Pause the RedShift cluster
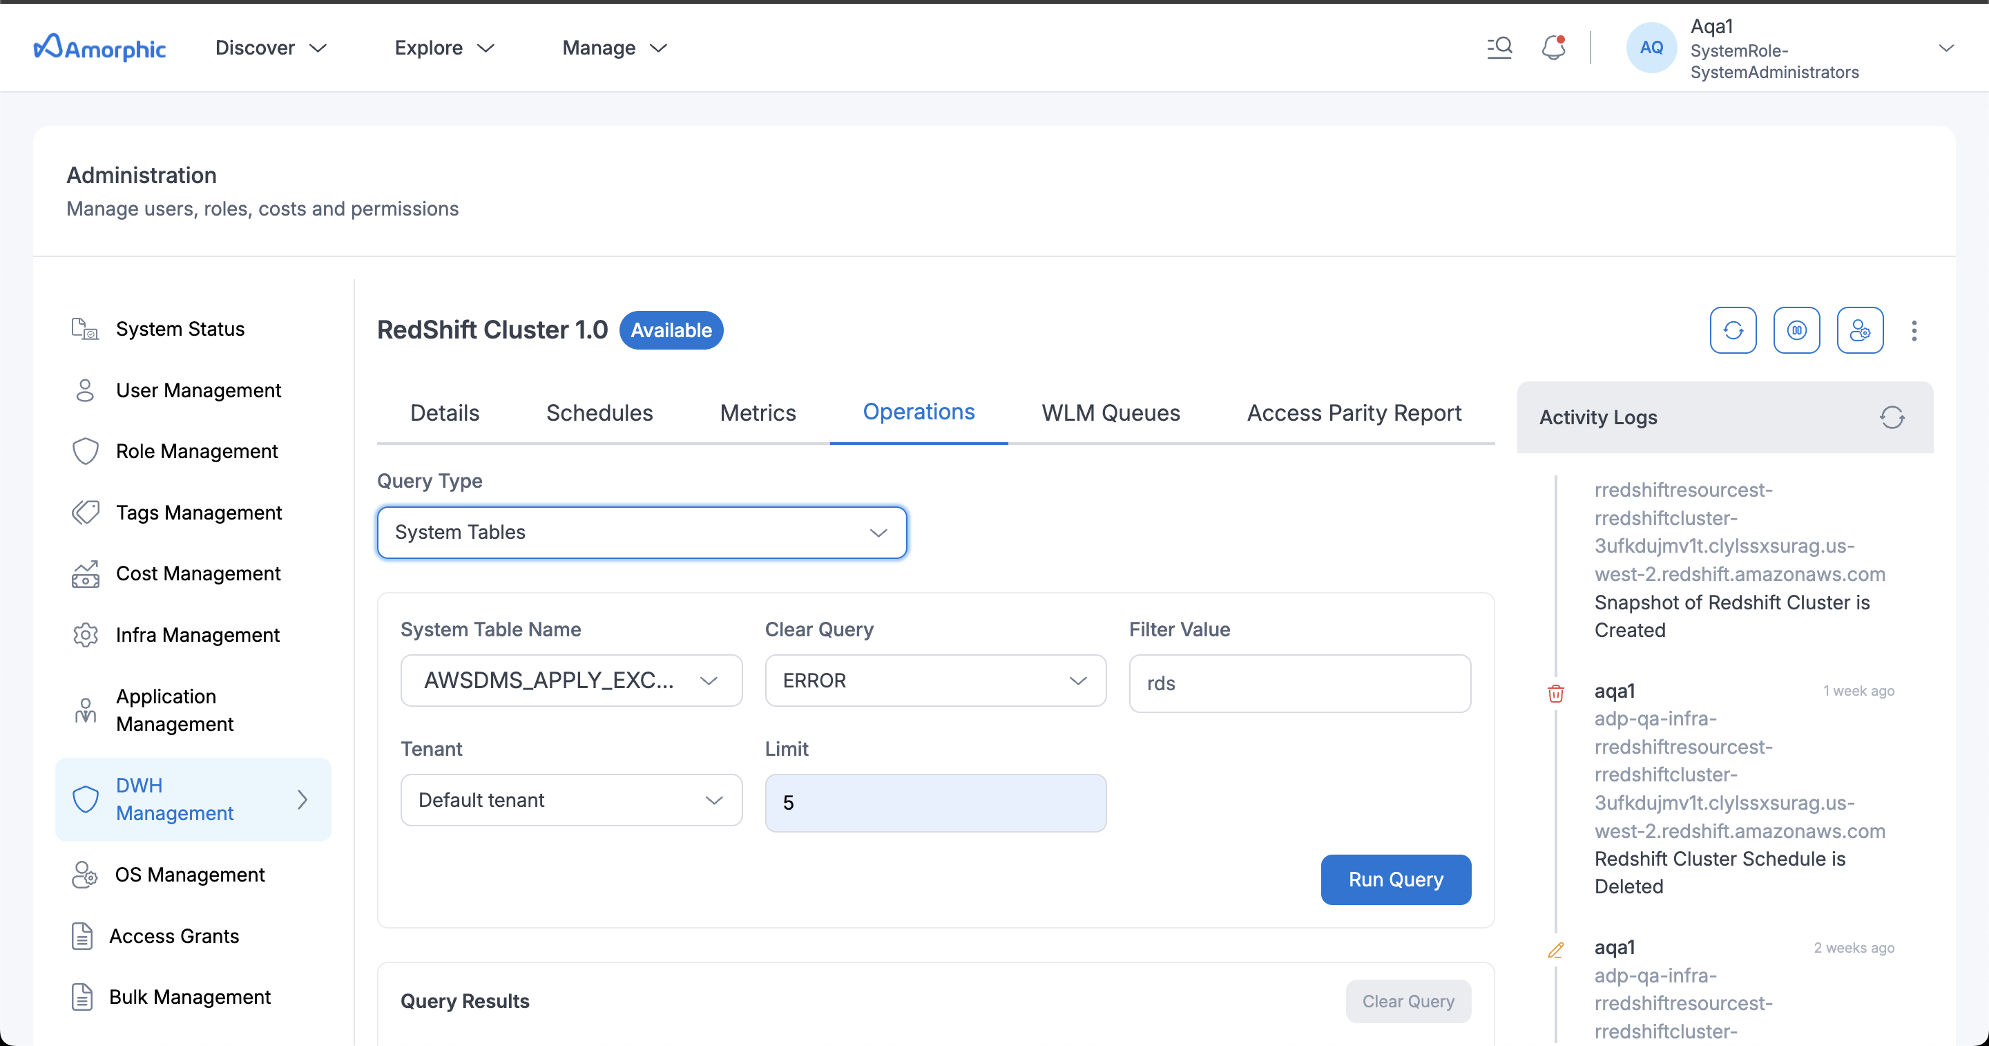The width and height of the screenshot is (1989, 1046). pyautogui.click(x=1796, y=331)
